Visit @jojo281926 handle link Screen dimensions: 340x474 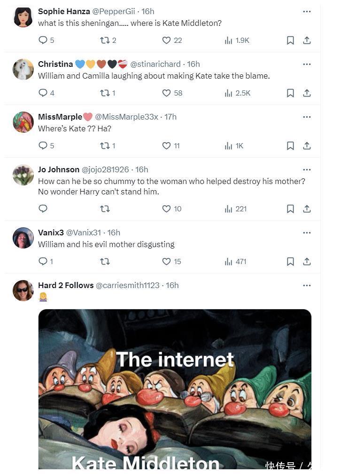tap(105, 169)
